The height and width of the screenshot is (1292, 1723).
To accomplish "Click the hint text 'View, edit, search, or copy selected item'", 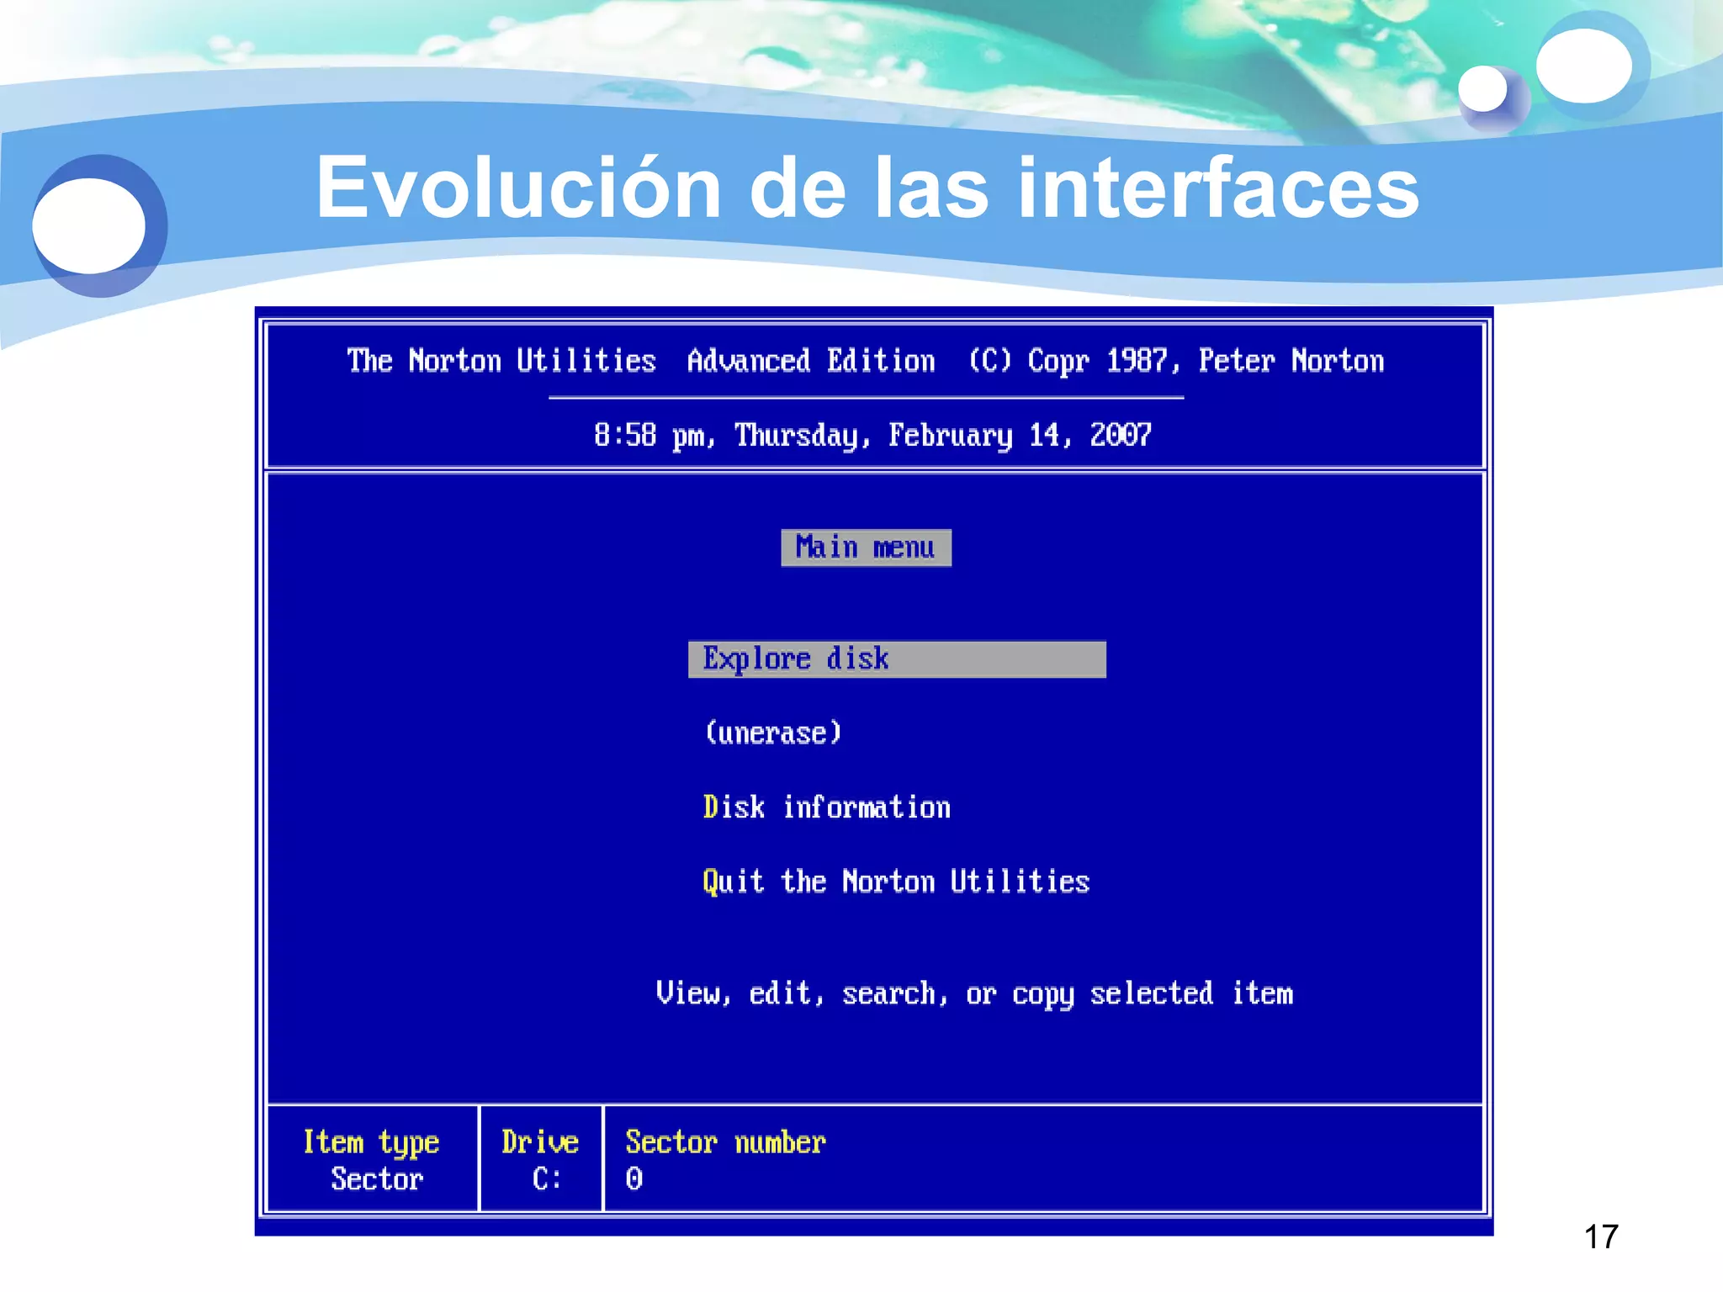I will coord(974,993).
